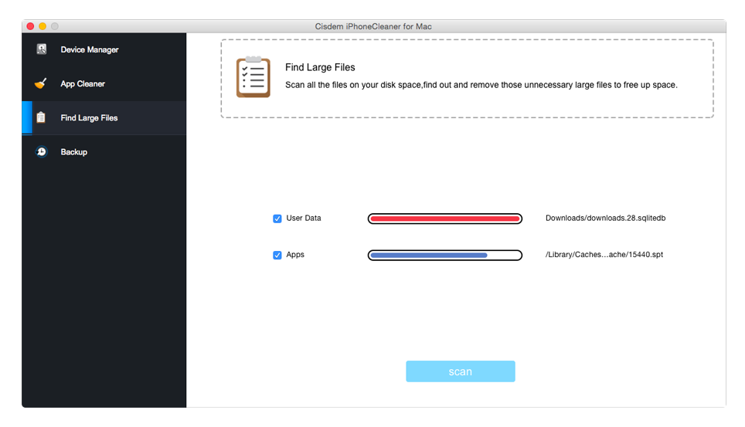The image size is (745, 427).
Task: Open the Device Manager section
Action: tap(104, 49)
